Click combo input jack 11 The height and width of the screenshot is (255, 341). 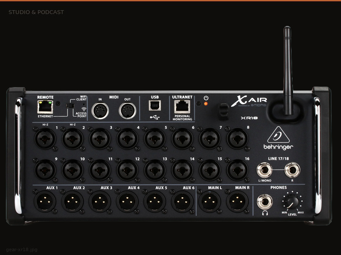point(100,170)
